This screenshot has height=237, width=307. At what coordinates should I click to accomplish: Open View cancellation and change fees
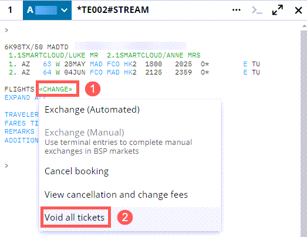tap(116, 195)
